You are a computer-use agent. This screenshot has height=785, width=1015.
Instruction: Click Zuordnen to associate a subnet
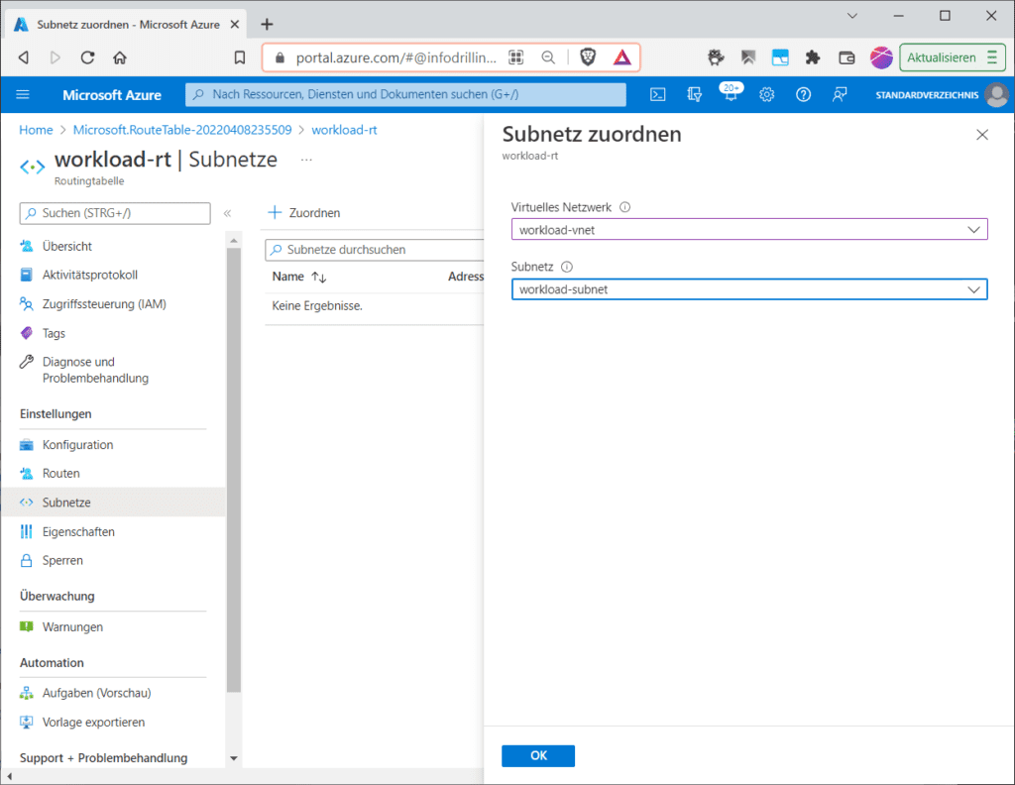304,213
